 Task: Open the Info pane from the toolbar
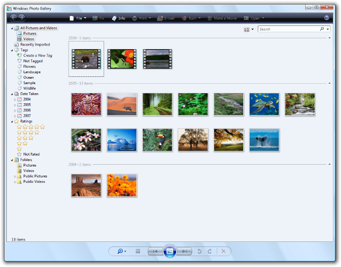[x=118, y=18]
